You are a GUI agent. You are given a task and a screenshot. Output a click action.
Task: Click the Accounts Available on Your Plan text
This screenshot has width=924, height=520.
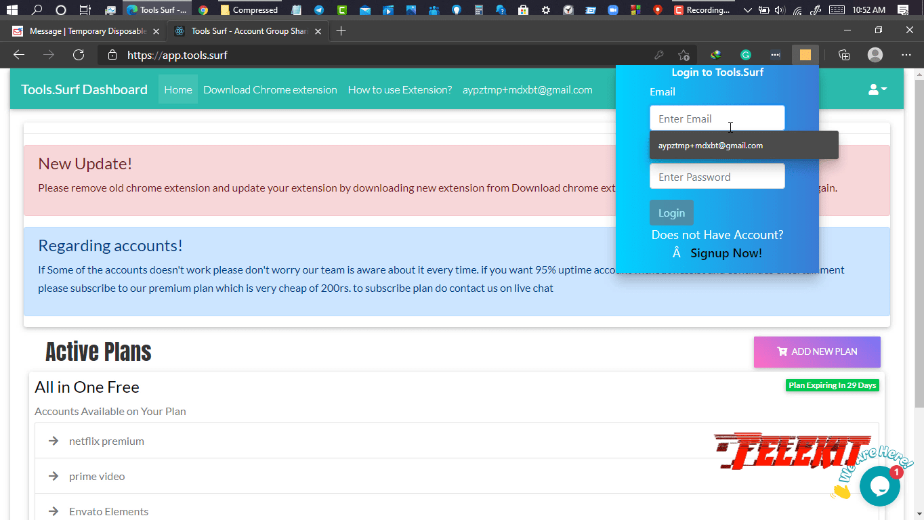click(x=110, y=412)
